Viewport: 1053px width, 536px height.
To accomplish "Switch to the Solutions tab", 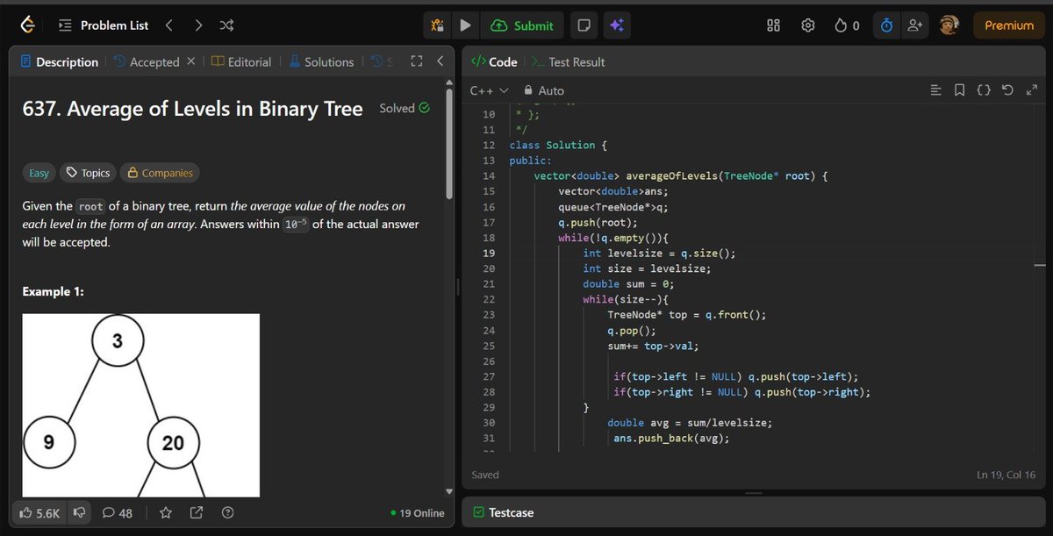I will (x=320, y=62).
